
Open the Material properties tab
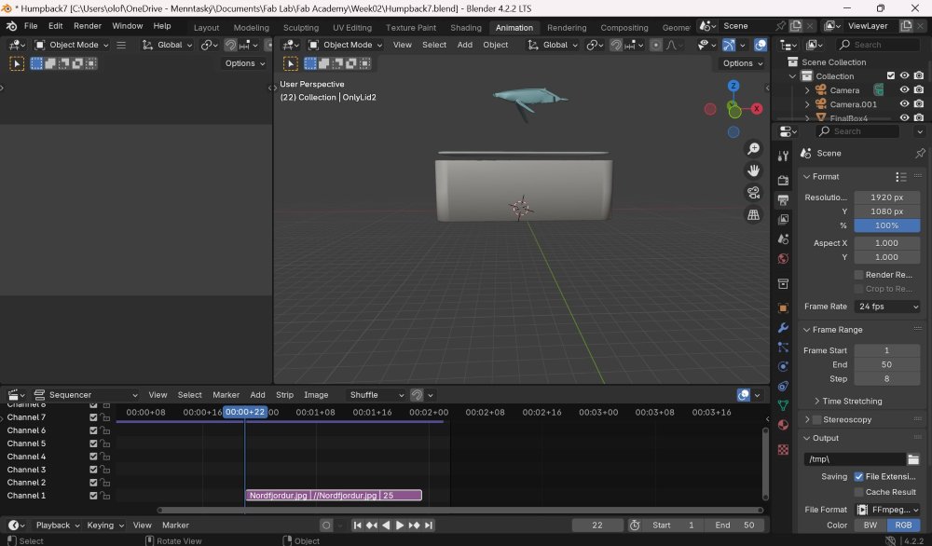pyautogui.click(x=783, y=425)
